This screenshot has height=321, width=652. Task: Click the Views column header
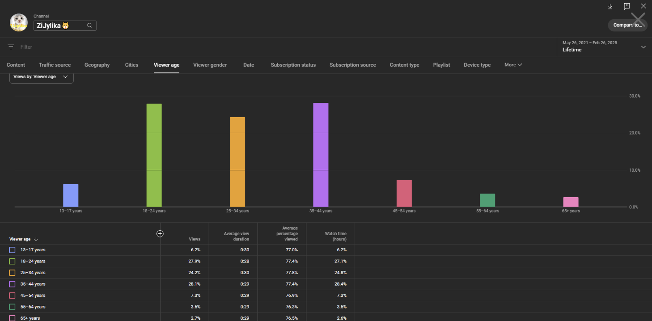pos(195,239)
